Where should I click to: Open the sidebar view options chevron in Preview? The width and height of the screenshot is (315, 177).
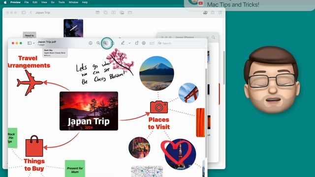(x=34, y=43)
